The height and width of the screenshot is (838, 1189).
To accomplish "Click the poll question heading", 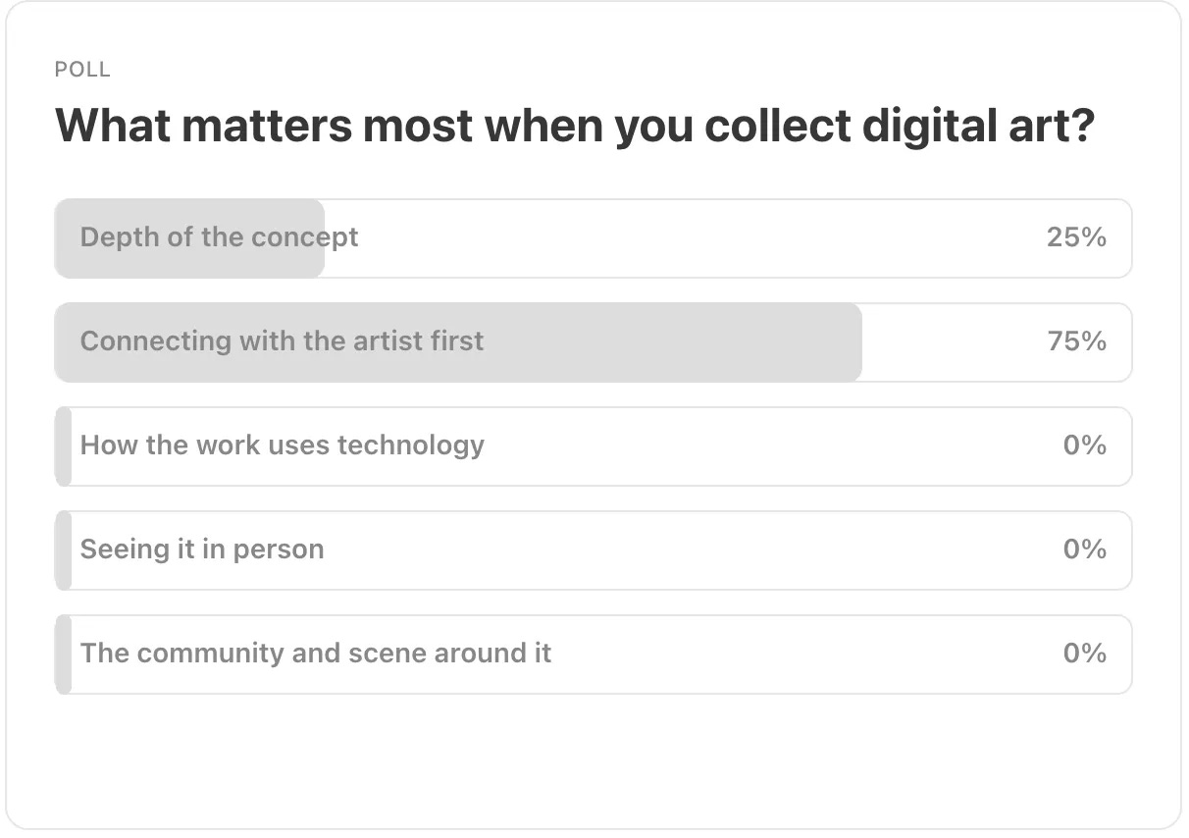I will 574,127.
